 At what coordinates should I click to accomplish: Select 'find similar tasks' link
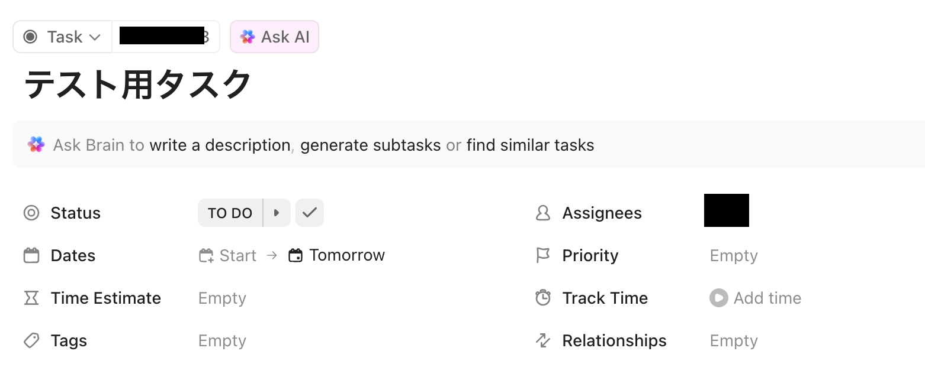[x=530, y=145]
